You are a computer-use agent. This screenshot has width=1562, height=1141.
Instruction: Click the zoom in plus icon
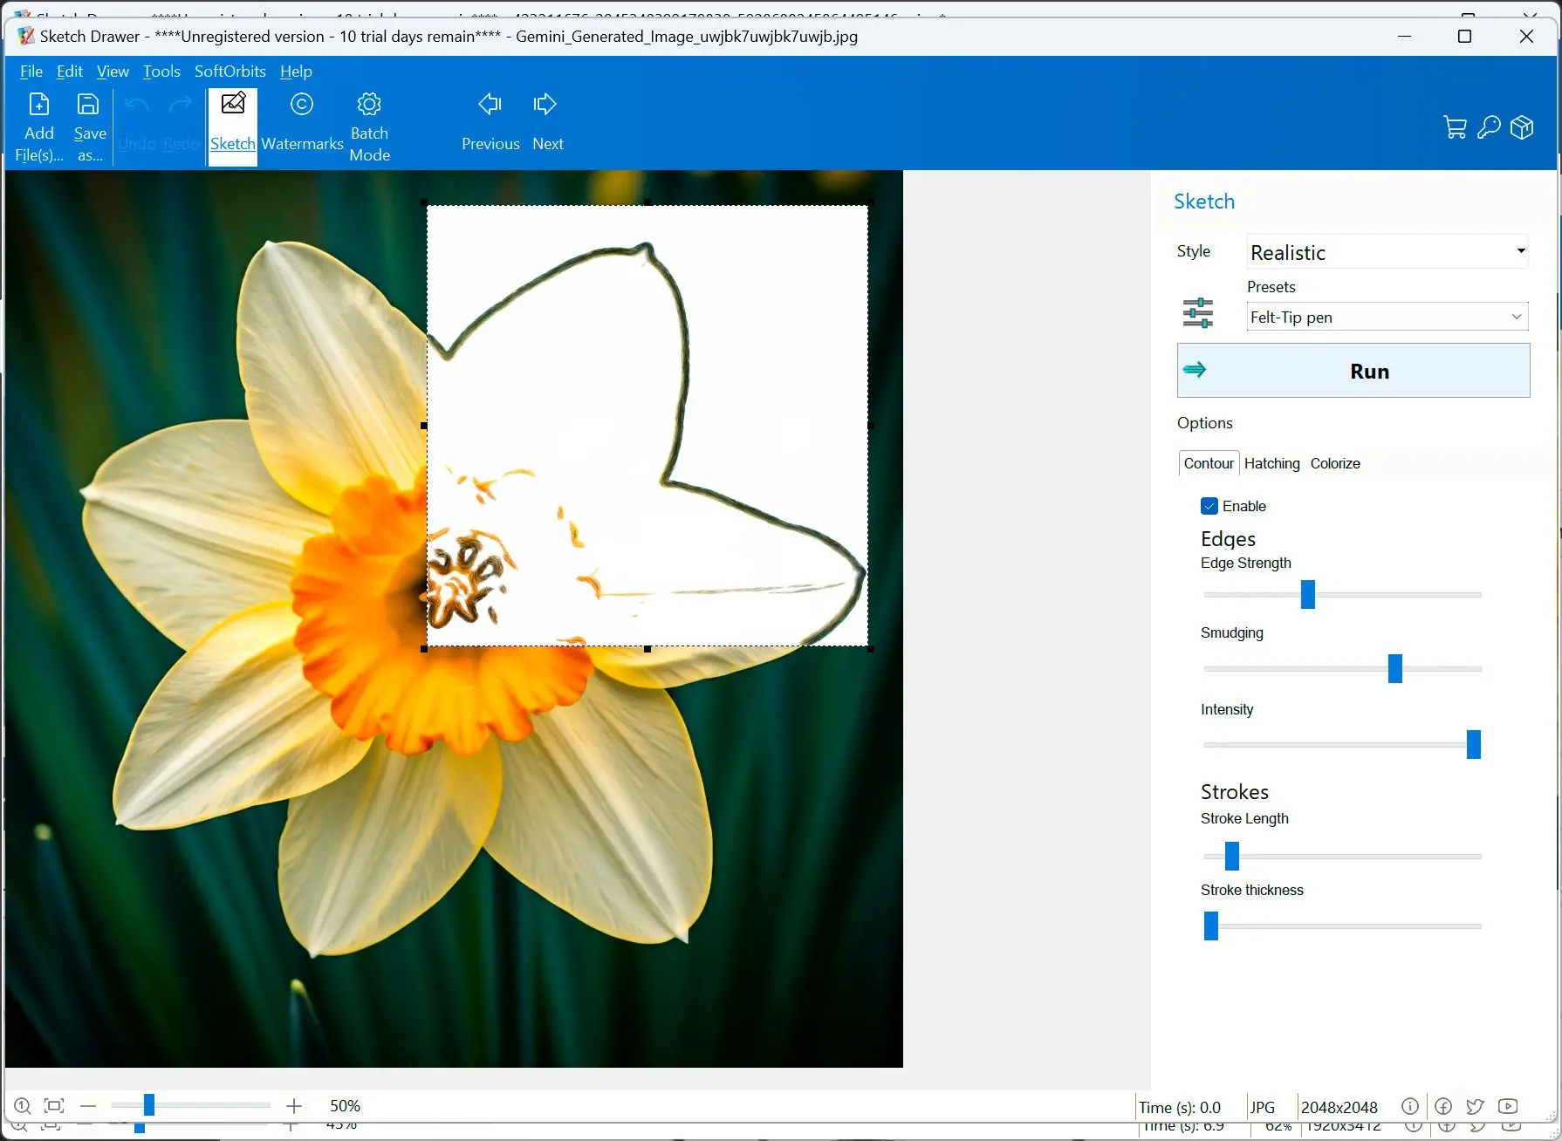coord(294,1106)
